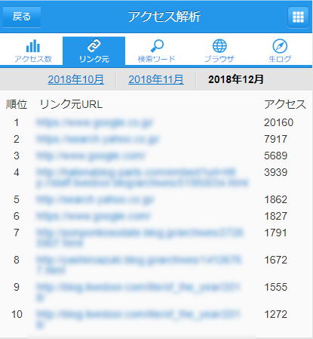Click access count 1555

[275, 287]
